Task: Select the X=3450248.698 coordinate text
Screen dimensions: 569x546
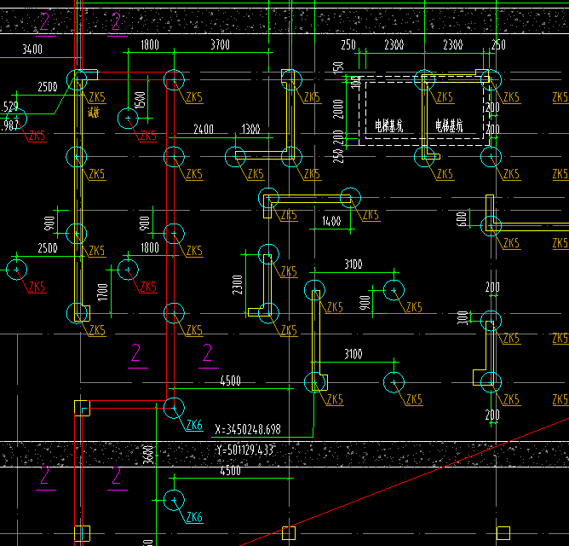Action: pos(248,430)
